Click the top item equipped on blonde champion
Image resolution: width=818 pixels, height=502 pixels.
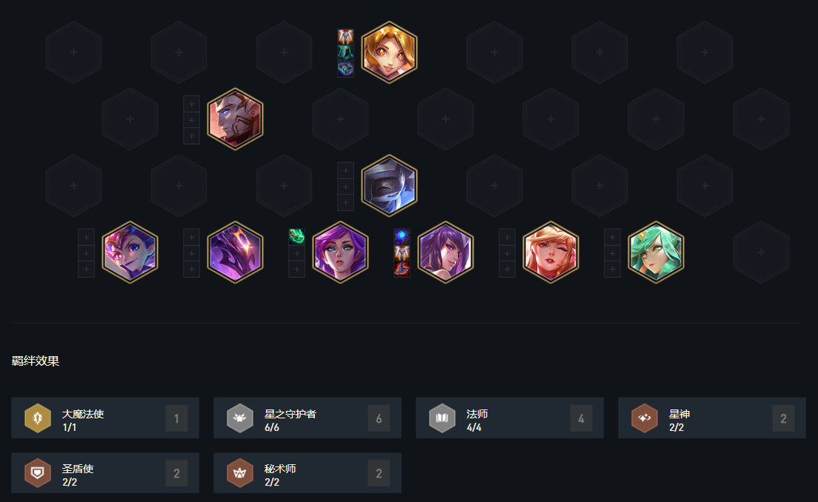click(x=345, y=36)
